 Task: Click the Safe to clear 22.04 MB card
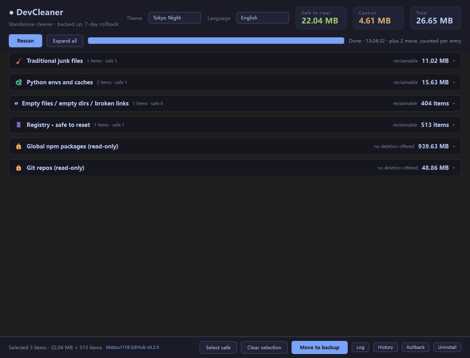321,18
